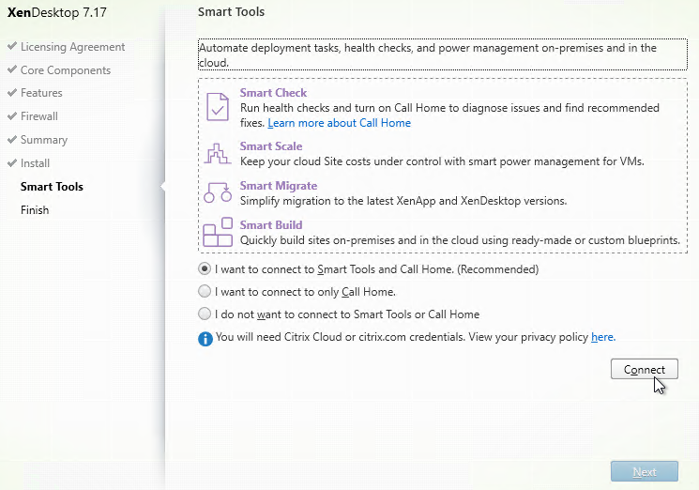Click the Next button
The image size is (699, 490).
point(645,471)
